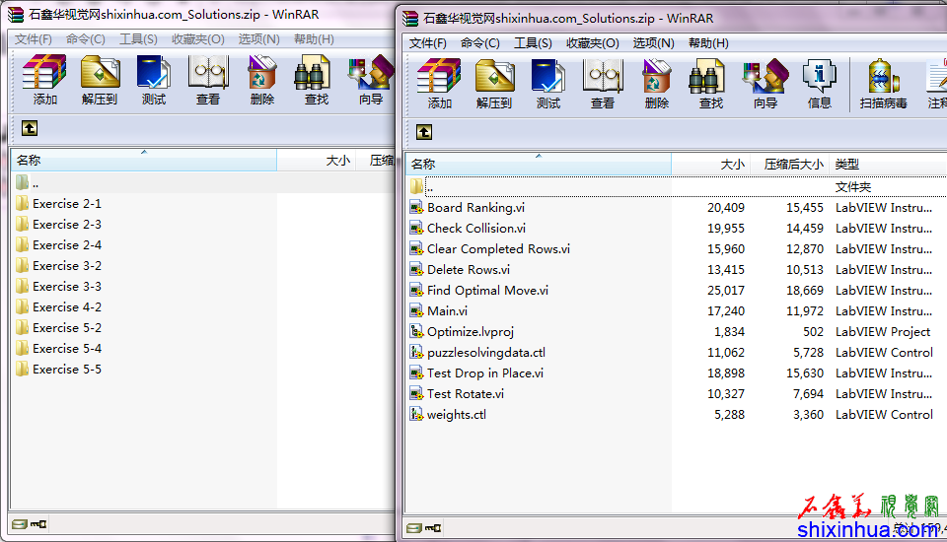The height and width of the screenshot is (542, 947).
Task: Click 删除 (Delete) icon in the front window
Action: pos(656,83)
